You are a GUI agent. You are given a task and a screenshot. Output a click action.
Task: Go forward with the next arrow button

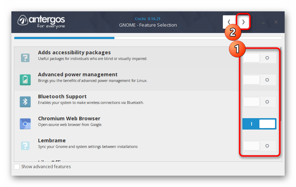(x=243, y=22)
